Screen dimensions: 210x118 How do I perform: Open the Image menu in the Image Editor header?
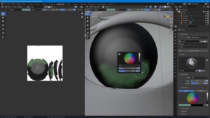[x=20, y=7]
